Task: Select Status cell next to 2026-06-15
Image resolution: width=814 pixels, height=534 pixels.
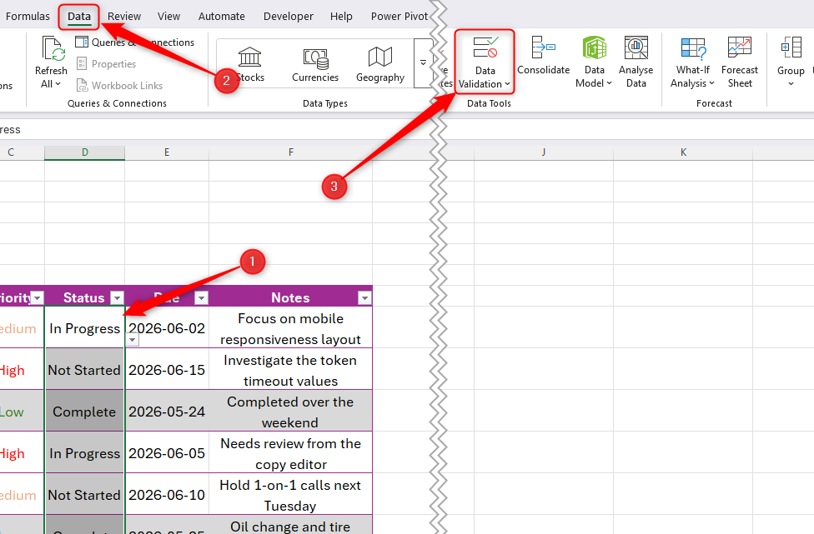Action: (84, 369)
